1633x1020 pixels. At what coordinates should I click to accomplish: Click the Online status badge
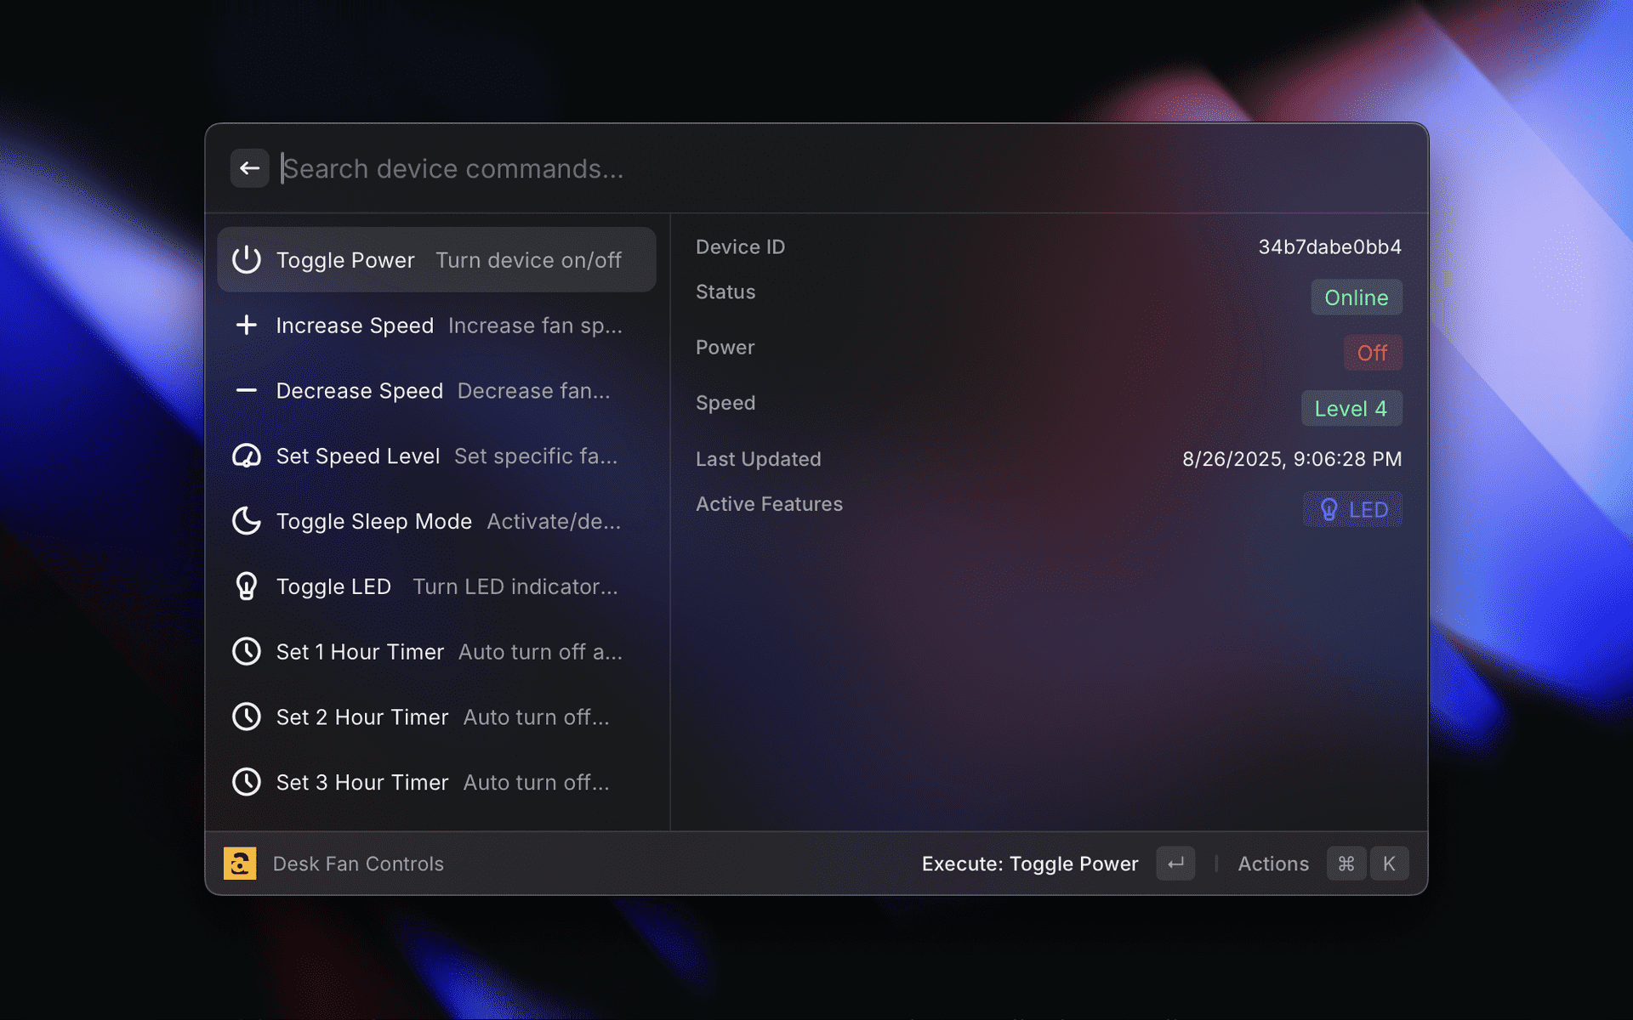pos(1356,297)
